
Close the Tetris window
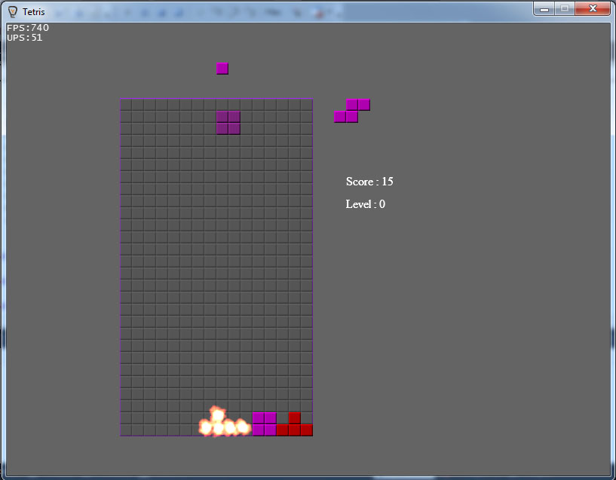[x=593, y=8]
